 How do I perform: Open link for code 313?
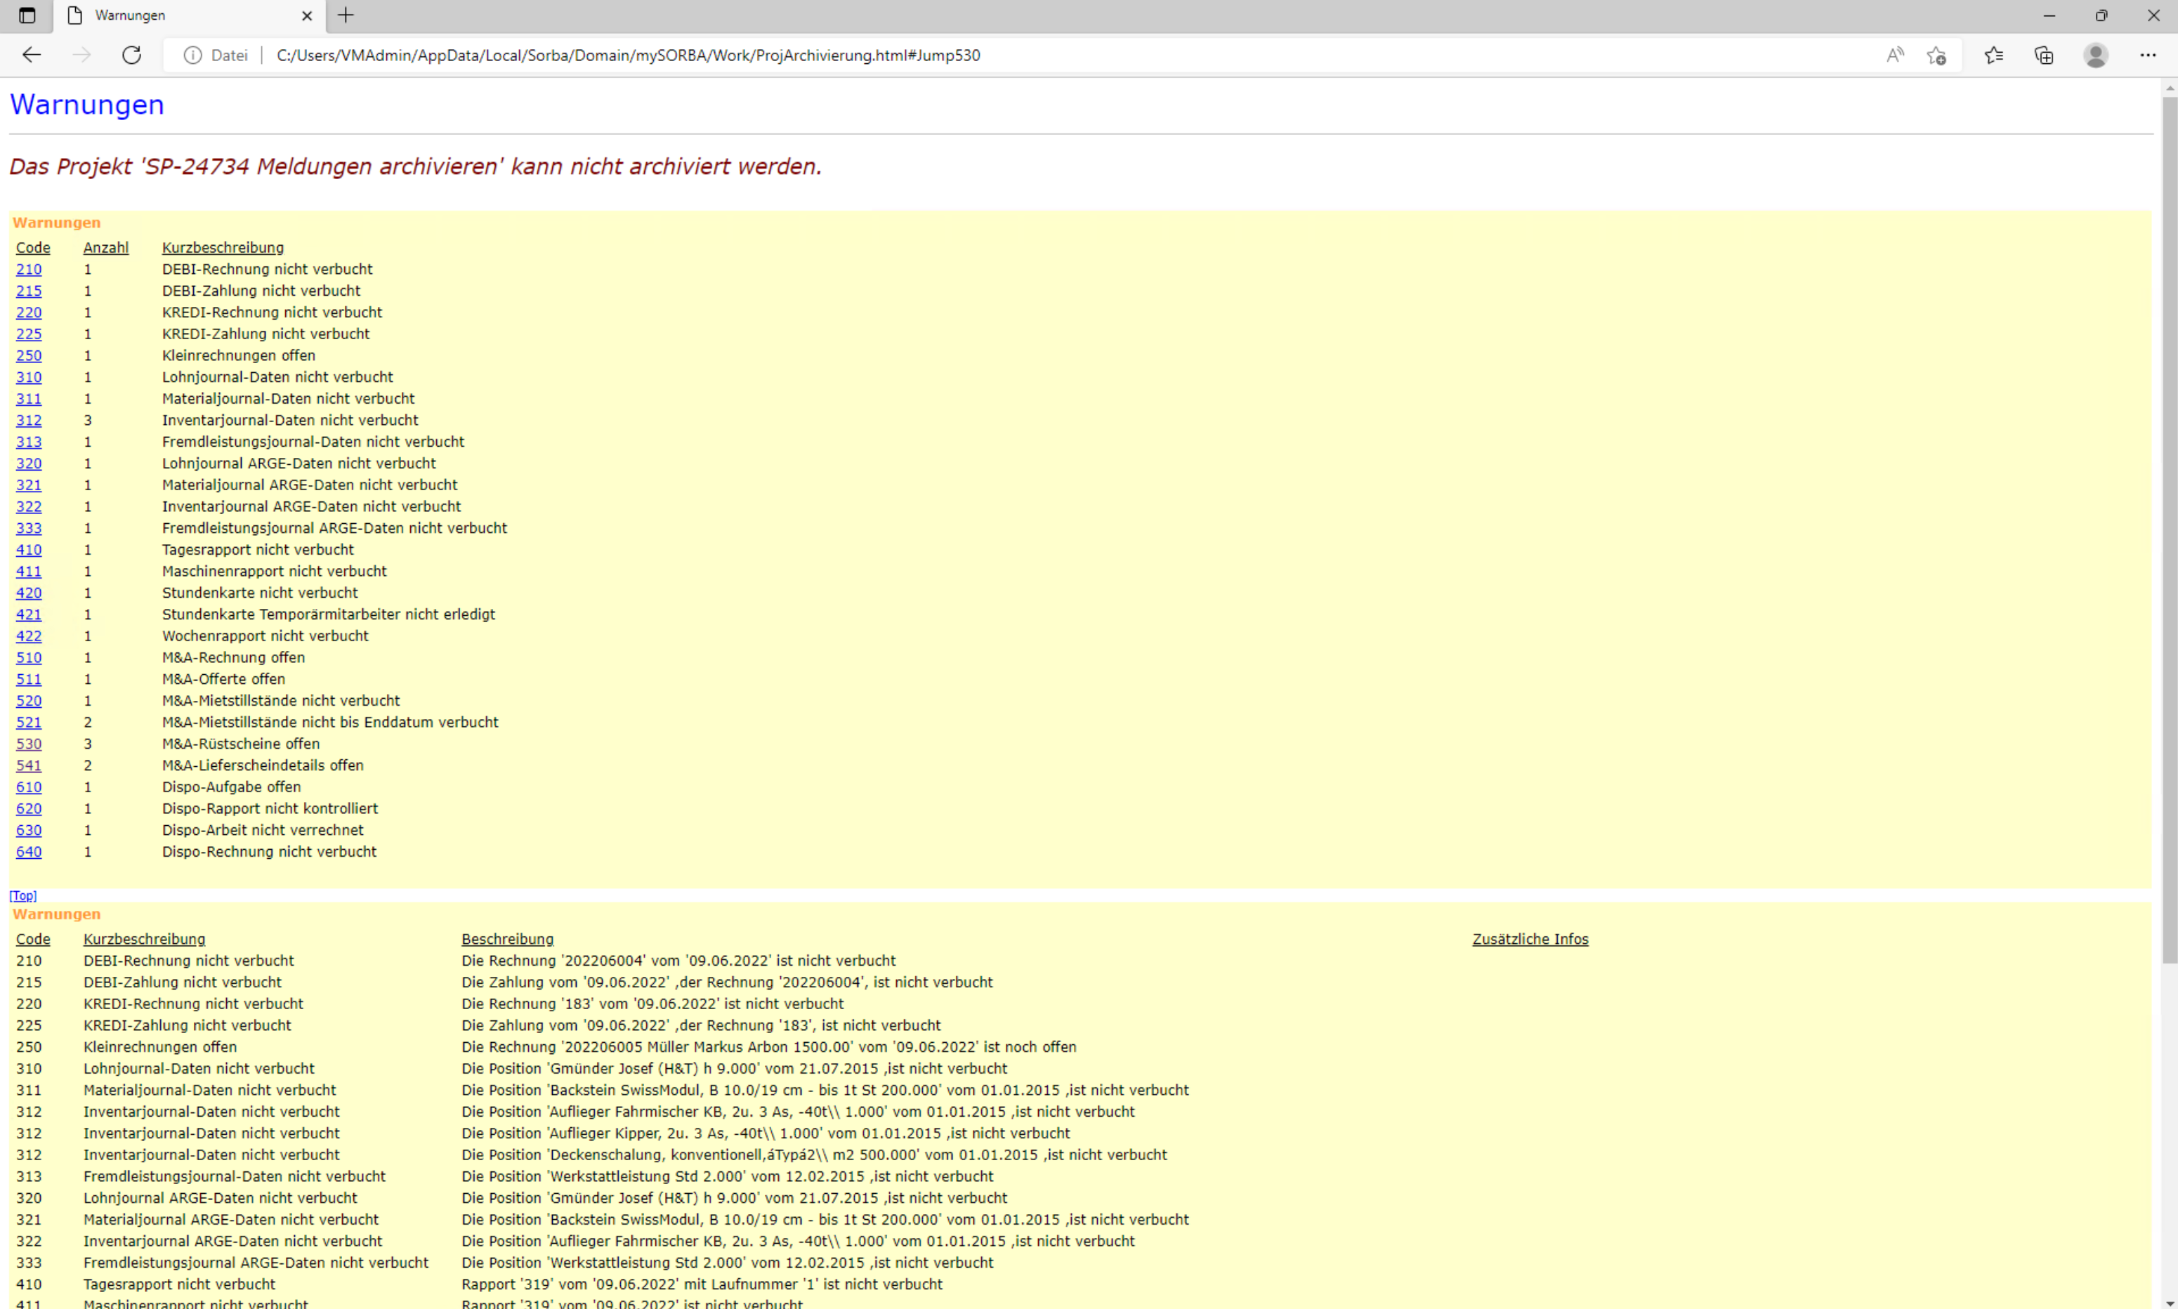[x=28, y=442]
